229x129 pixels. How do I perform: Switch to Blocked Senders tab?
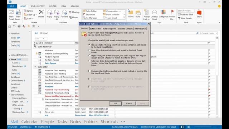(x=125, y=29)
